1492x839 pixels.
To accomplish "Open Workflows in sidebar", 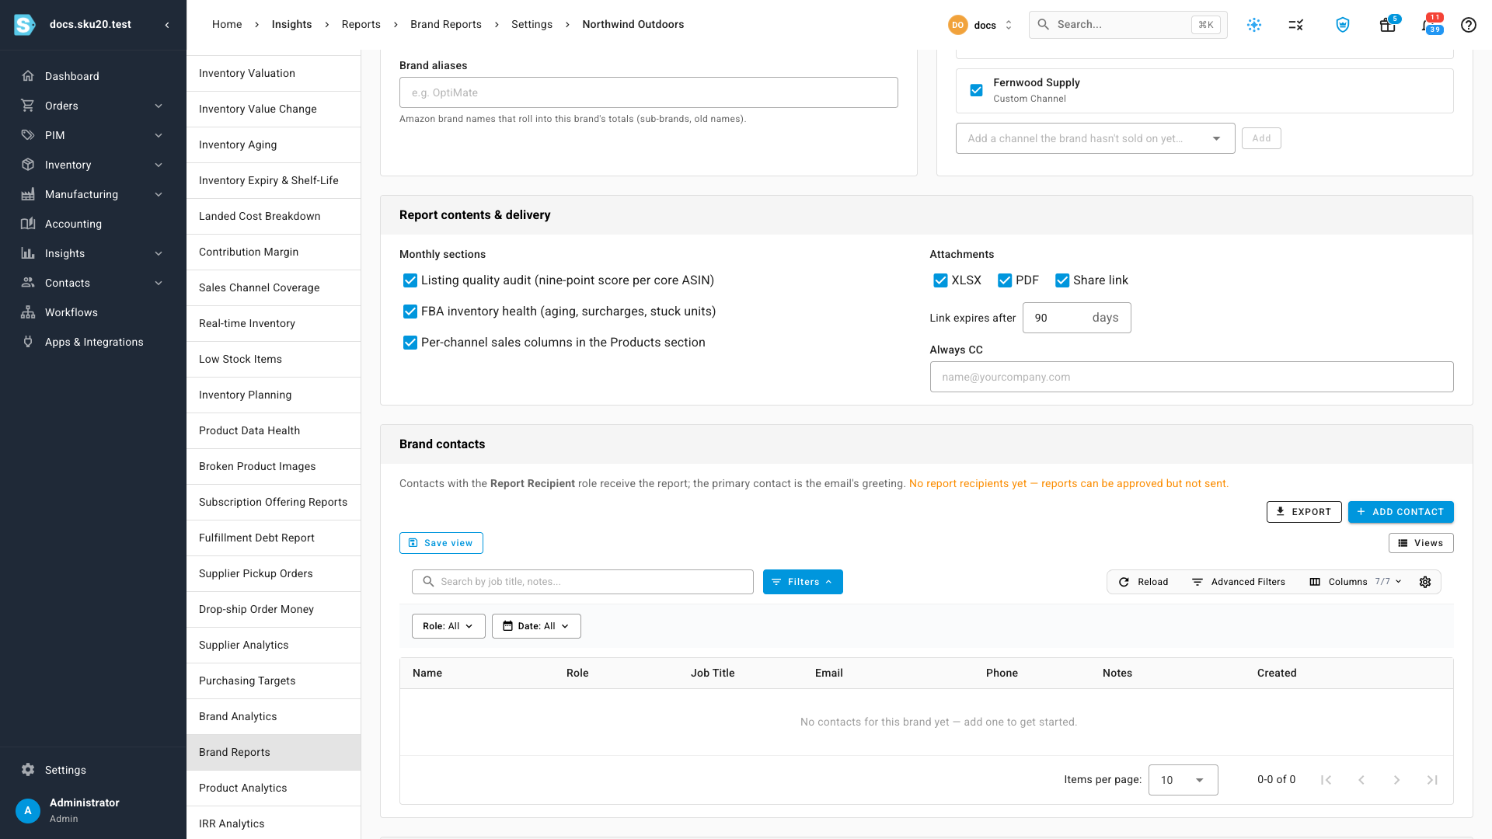I will pyautogui.click(x=93, y=312).
